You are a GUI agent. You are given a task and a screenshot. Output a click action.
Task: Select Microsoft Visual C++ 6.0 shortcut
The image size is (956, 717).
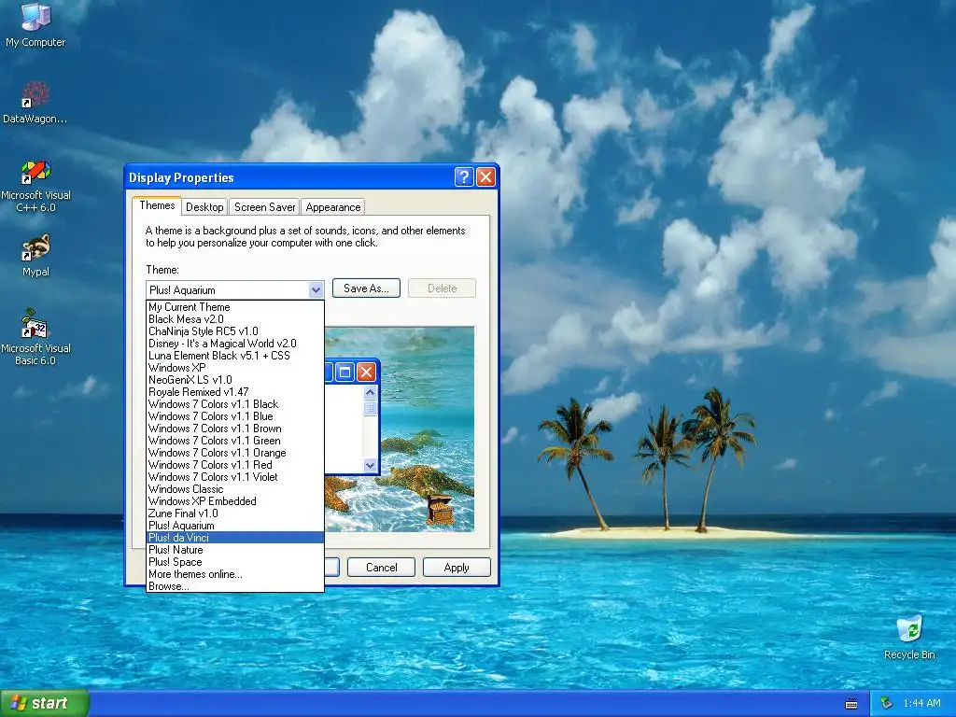point(35,186)
